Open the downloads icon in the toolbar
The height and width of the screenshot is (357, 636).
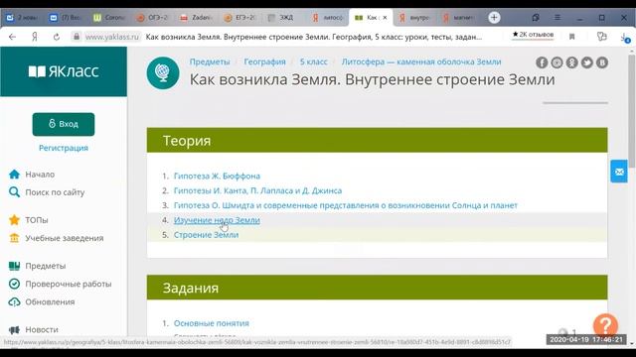(x=625, y=38)
